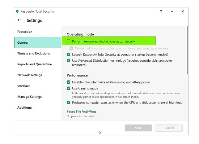This screenshot has width=199, height=144.
Task: Open the Additional settings section
Action: coord(38,108)
